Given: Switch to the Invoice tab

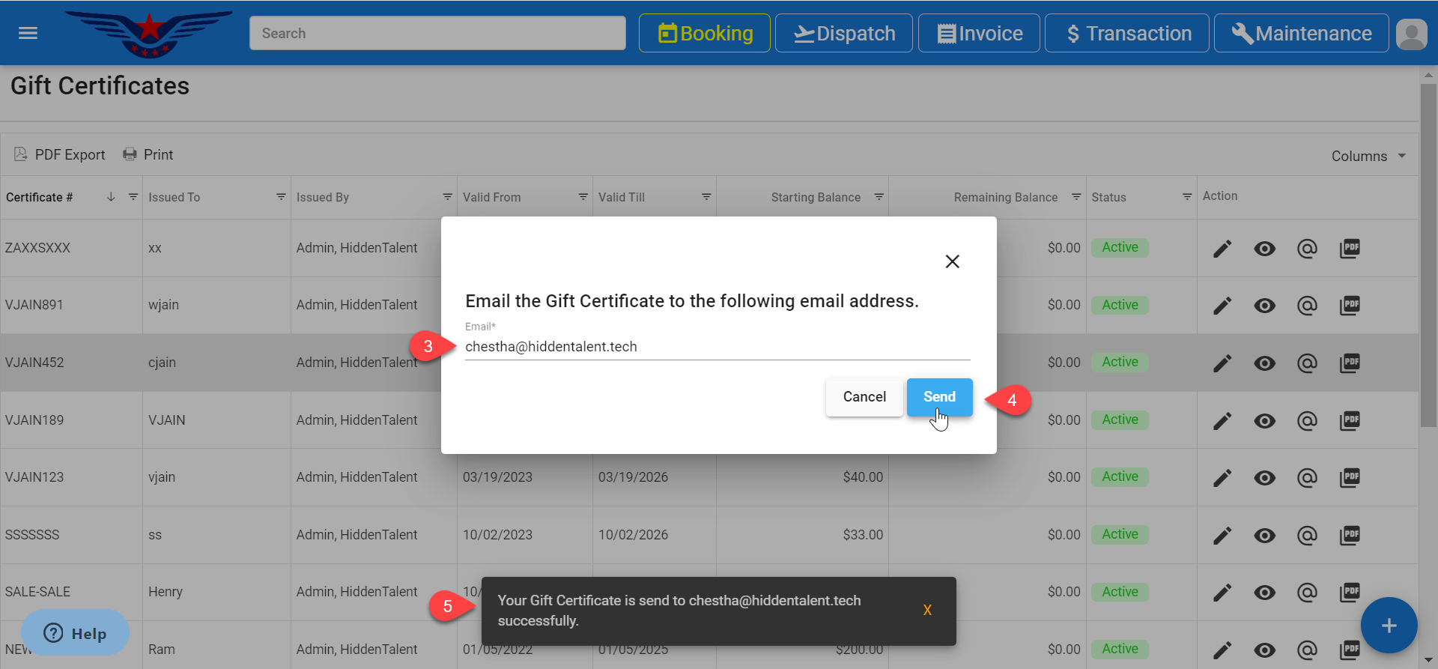Looking at the screenshot, I should pyautogui.click(x=979, y=34).
